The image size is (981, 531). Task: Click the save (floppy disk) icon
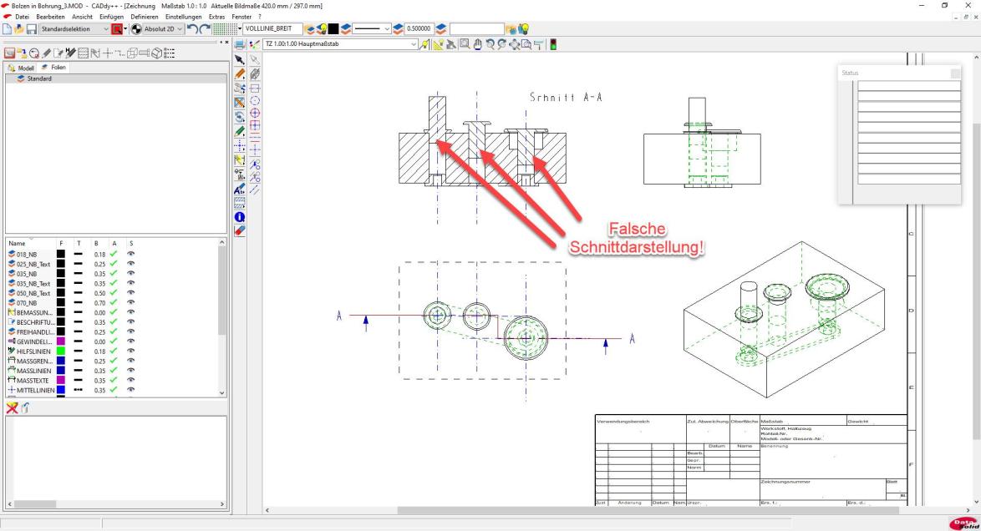tap(32, 30)
